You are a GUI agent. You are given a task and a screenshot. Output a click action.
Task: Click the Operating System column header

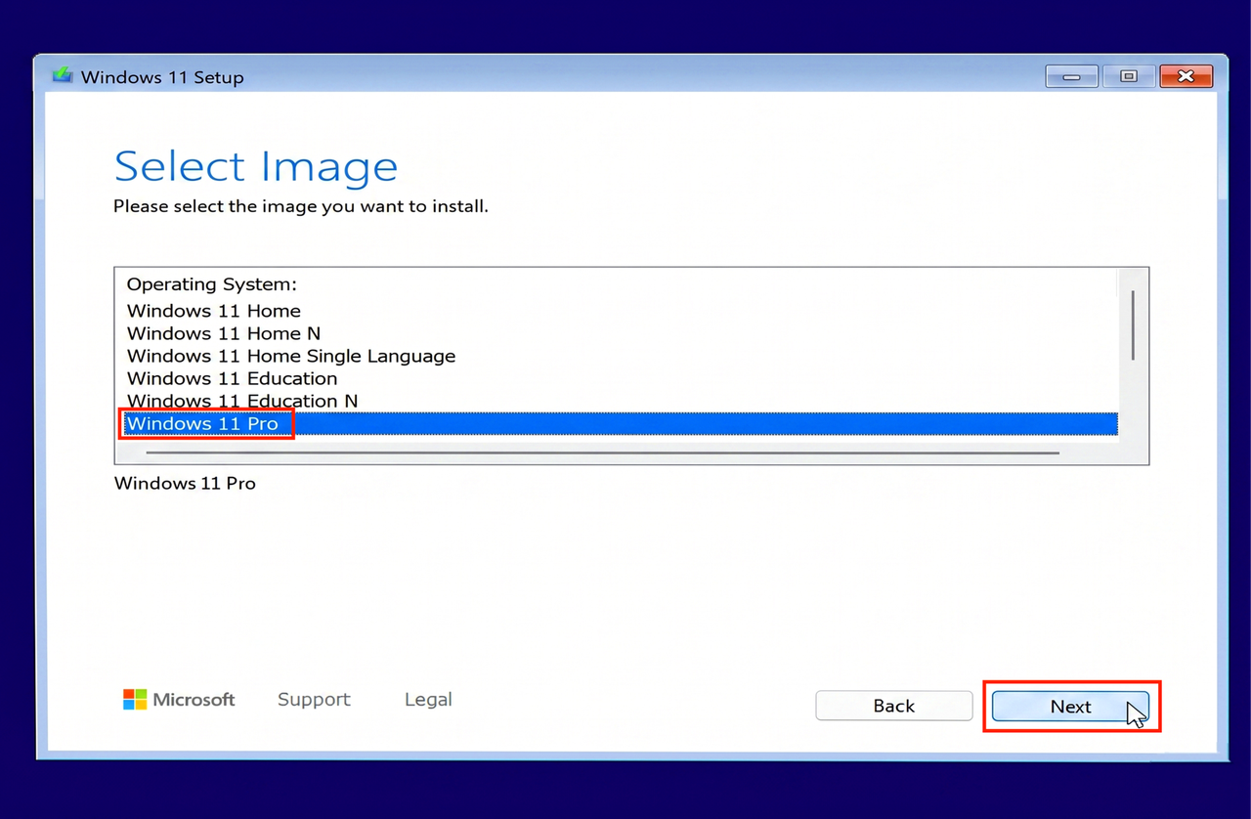coord(212,284)
